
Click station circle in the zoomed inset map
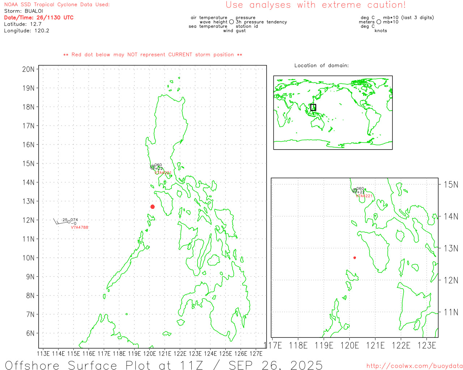point(354,190)
